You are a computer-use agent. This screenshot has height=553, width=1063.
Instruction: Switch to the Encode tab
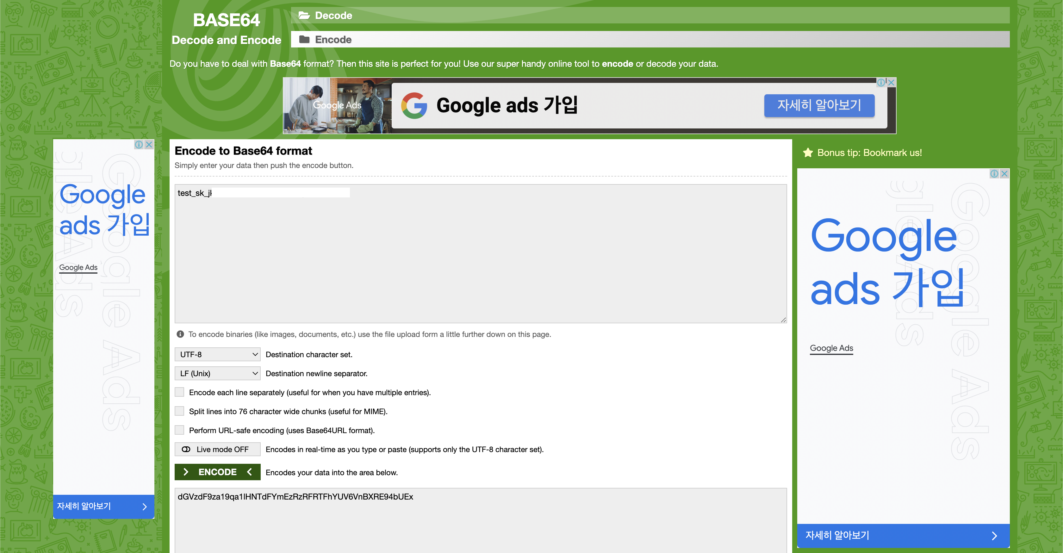click(650, 39)
